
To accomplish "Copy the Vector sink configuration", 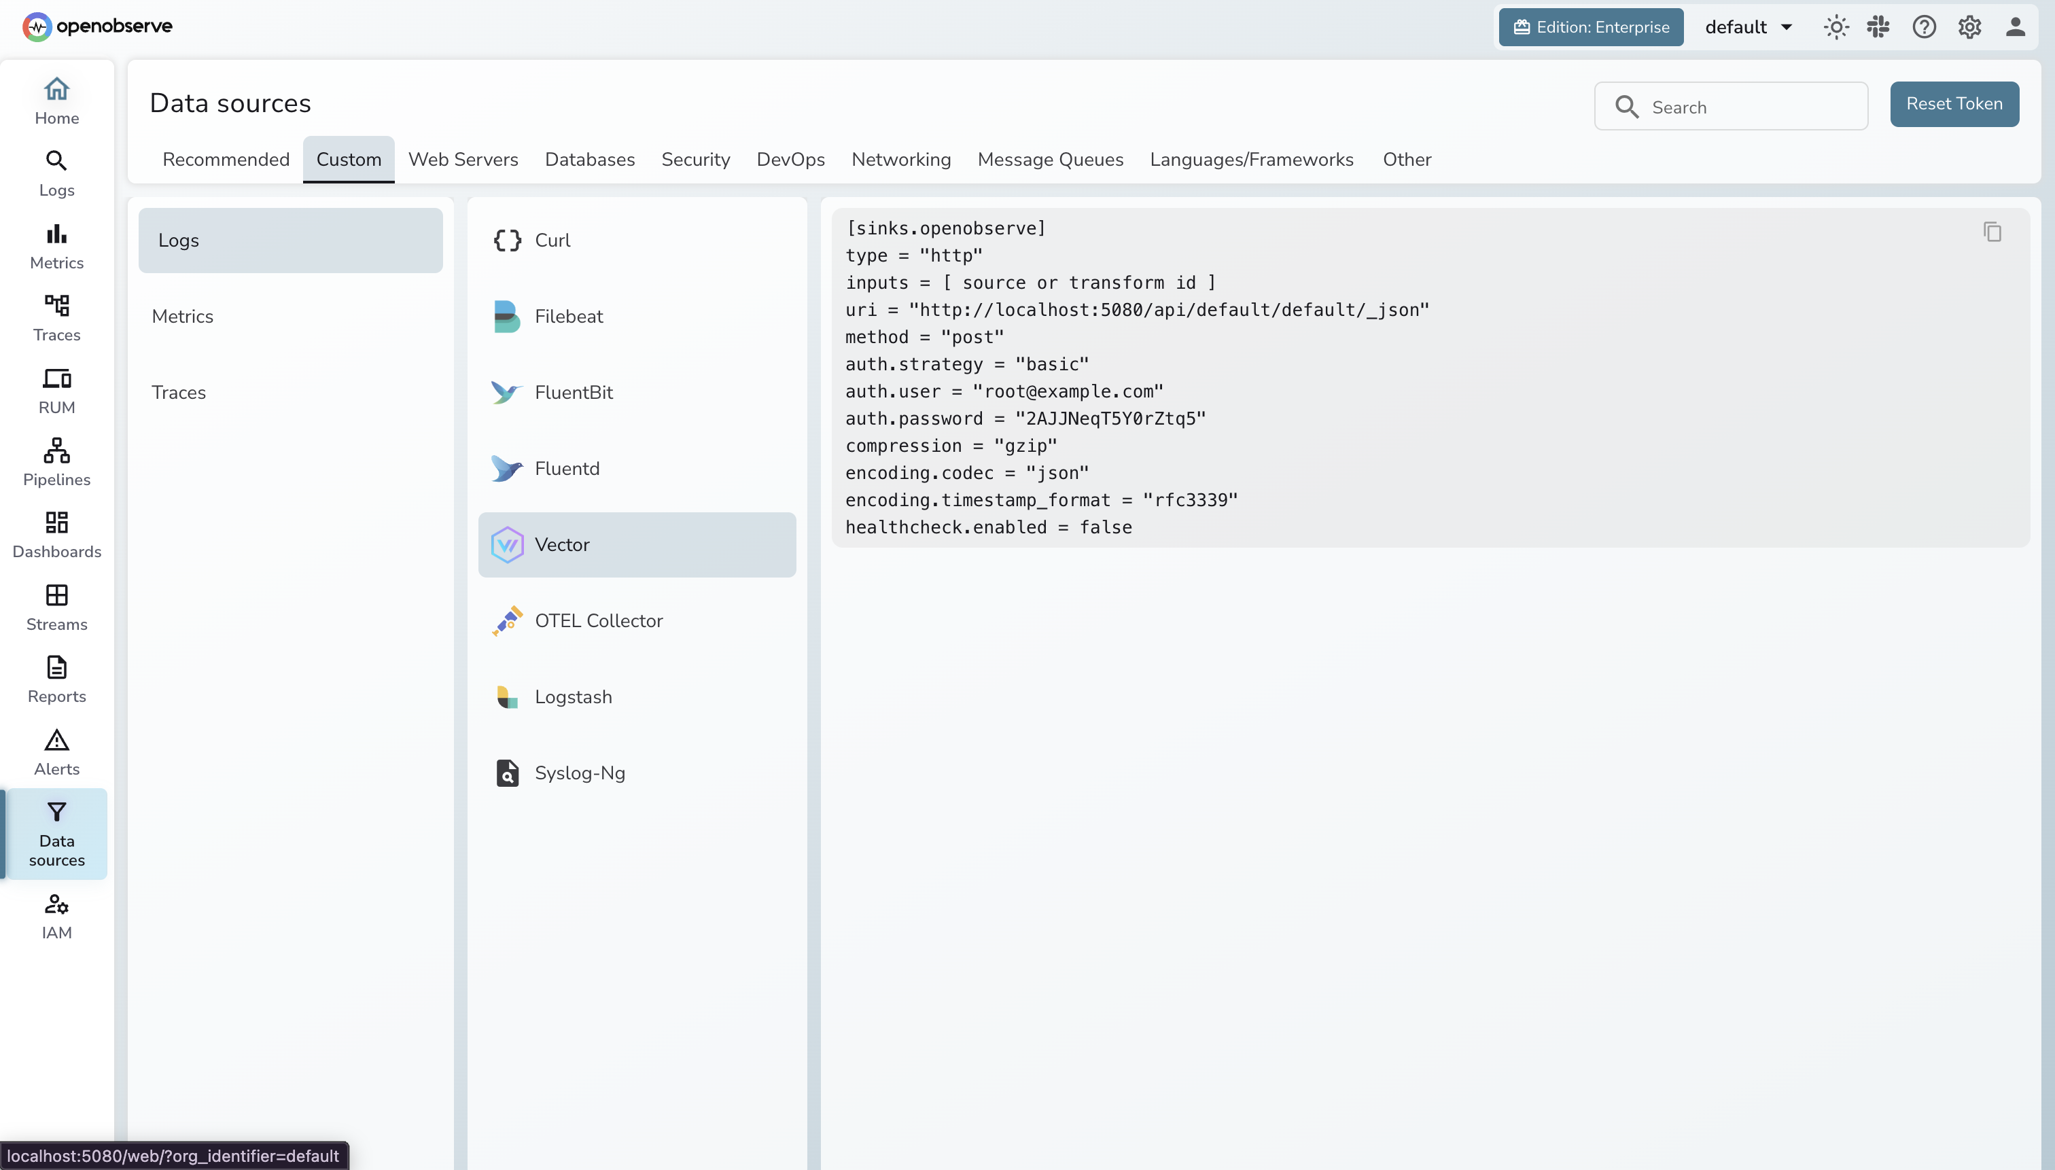I will point(1992,232).
